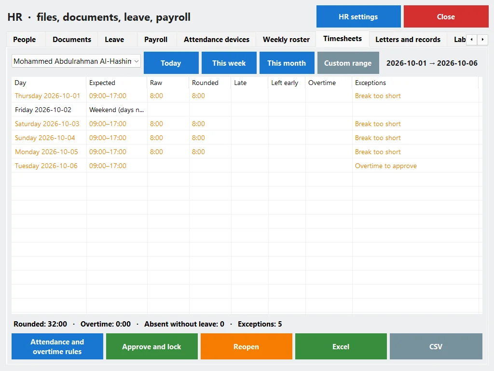
Task: Click the 'Overtime: 0:00' summary
Action: [x=106, y=324]
